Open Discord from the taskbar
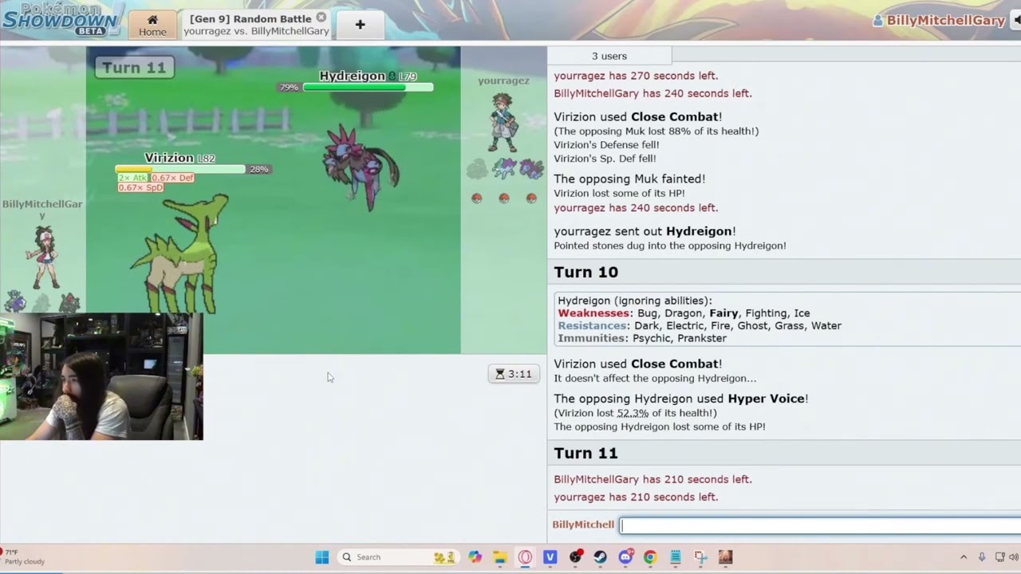Image resolution: width=1021 pixels, height=574 pixels. click(625, 557)
